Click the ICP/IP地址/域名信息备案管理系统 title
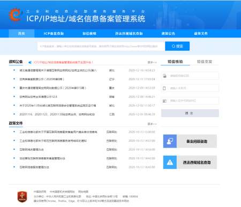 click(86, 19)
